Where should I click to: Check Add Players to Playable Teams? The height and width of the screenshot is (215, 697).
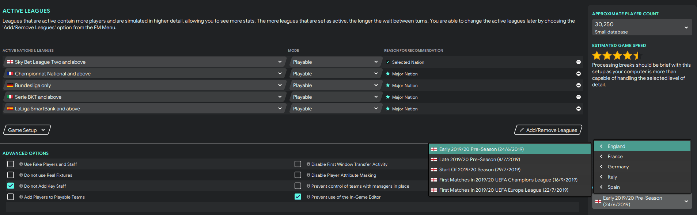tap(11, 197)
